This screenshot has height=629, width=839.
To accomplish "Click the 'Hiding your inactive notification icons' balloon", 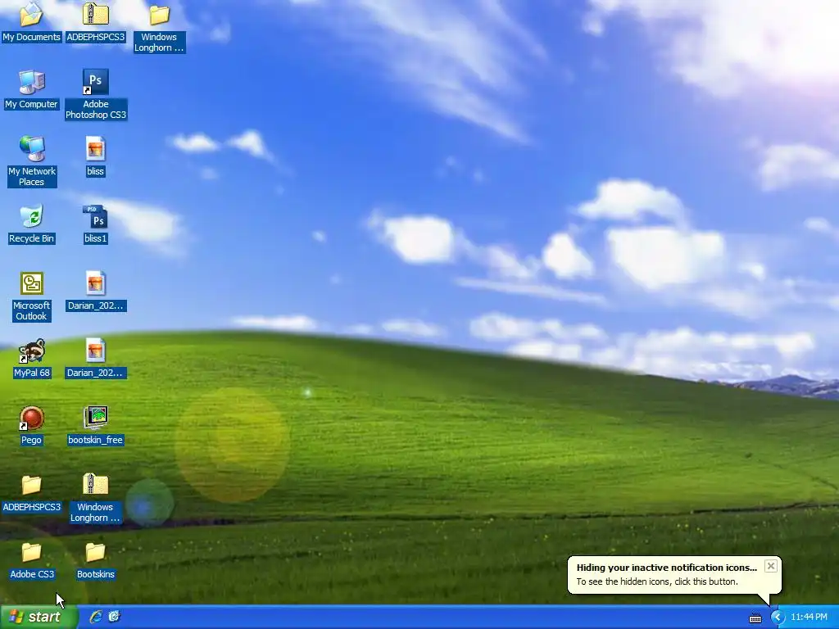I will pyautogui.click(x=674, y=575).
